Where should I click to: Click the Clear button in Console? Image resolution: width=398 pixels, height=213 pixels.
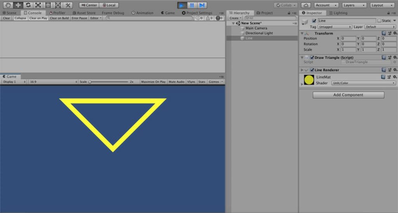pos(6,18)
